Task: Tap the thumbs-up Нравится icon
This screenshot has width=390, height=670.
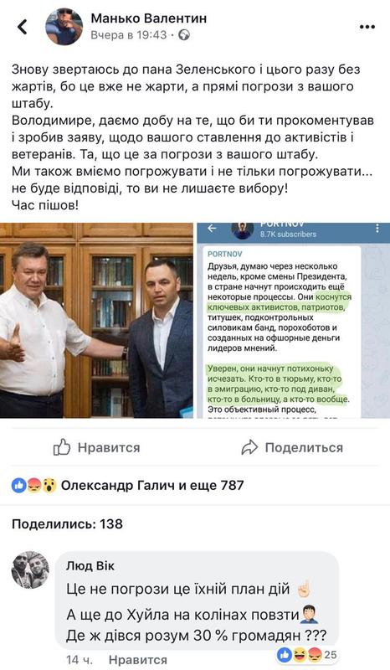Action: tap(62, 447)
